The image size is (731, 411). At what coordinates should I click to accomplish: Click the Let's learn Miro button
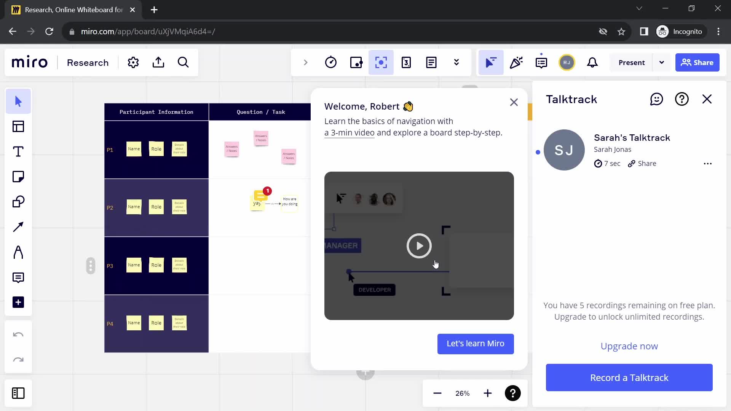(x=475, y=343)
